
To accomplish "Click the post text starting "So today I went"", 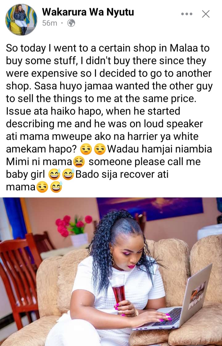I will tap(109, 117).
